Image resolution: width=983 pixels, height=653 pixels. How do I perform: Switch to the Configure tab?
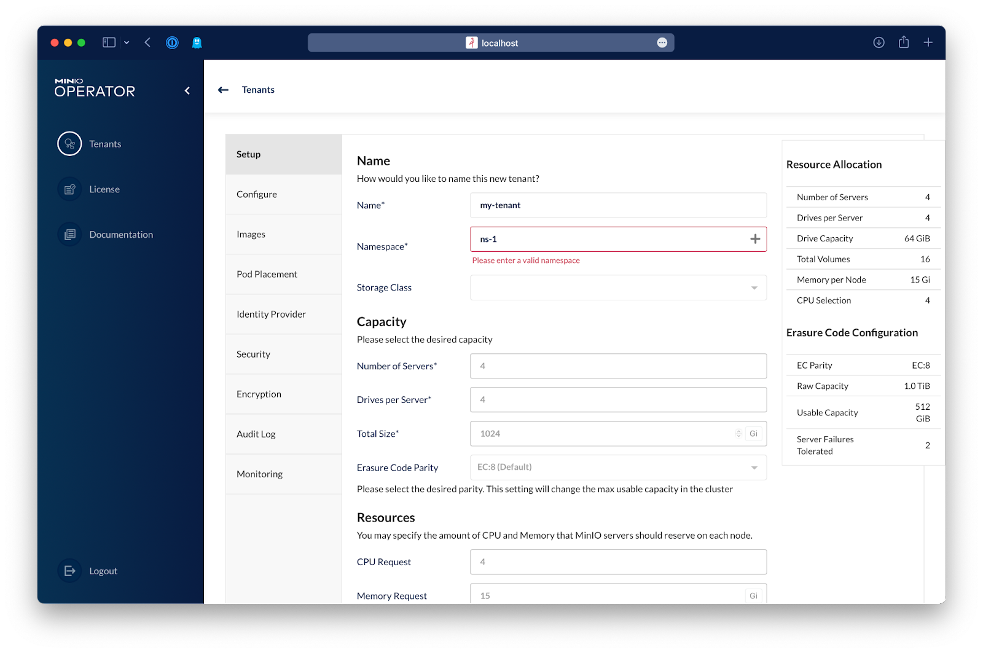click(x=257, y=194)
